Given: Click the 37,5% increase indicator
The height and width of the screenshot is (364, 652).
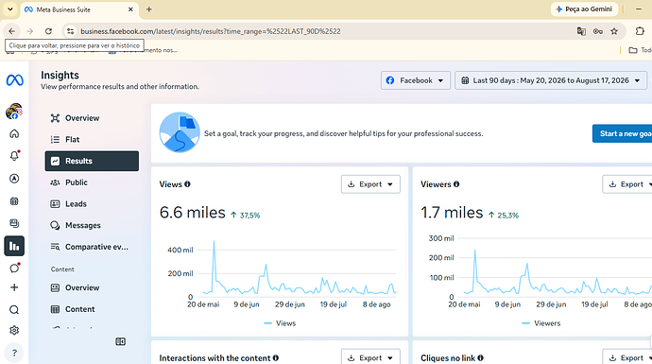Looking at the screenshot, I should [x=246, y=215].
